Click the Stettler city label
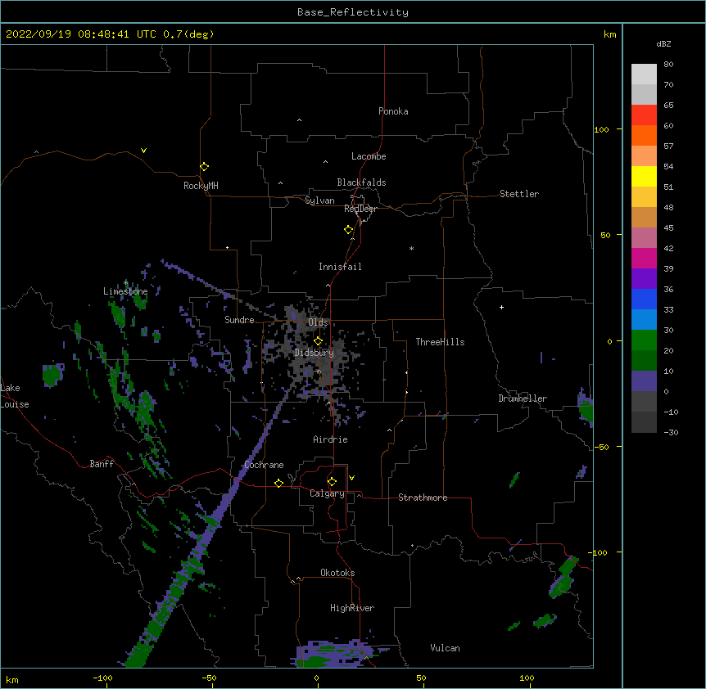706x689 pixels. 519,194
